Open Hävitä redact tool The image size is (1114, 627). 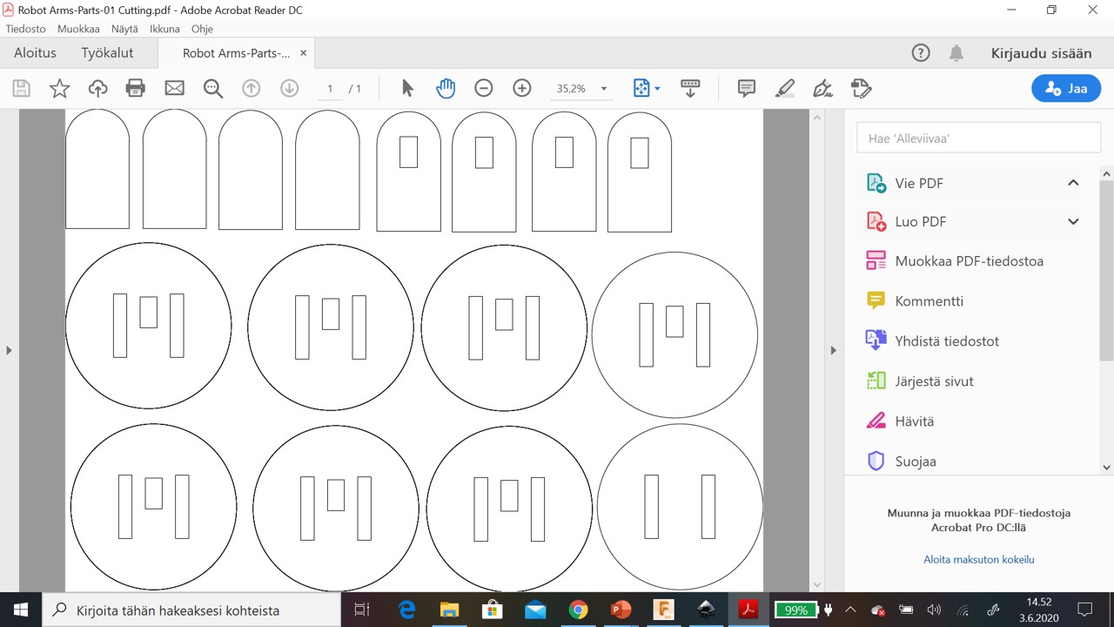(899, 421)
